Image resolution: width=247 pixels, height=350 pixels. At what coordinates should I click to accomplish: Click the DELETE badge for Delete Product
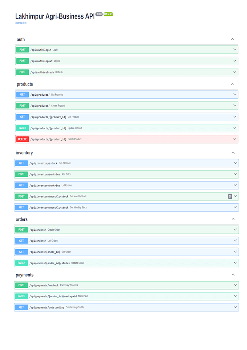point(23,139)
